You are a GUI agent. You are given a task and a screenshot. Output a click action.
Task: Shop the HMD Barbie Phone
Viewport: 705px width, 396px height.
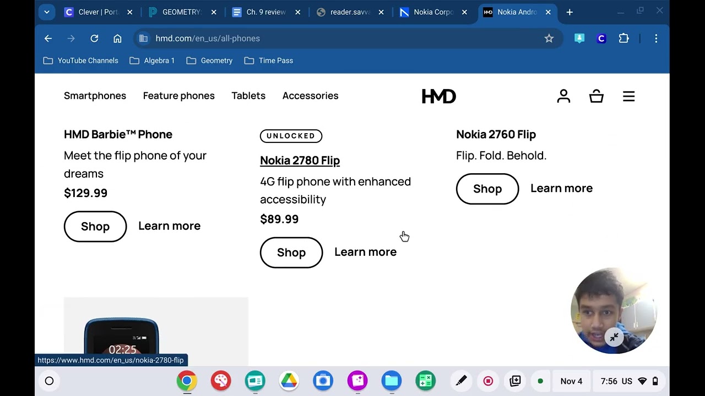(x=95, y=226)
